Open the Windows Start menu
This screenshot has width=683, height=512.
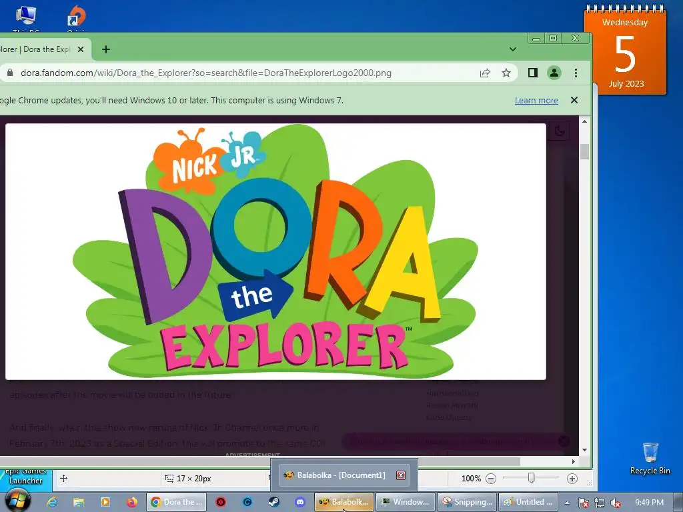point(18,501)
